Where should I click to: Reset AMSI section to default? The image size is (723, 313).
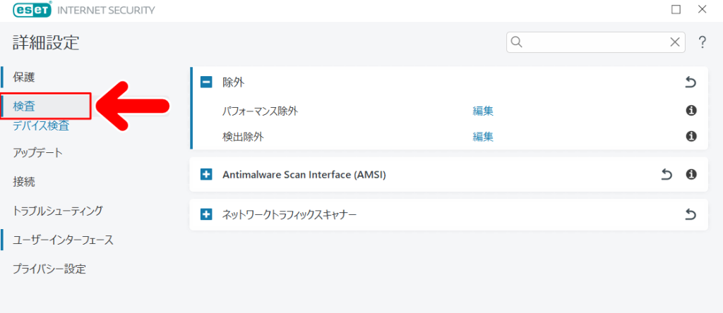pos(667,174)
